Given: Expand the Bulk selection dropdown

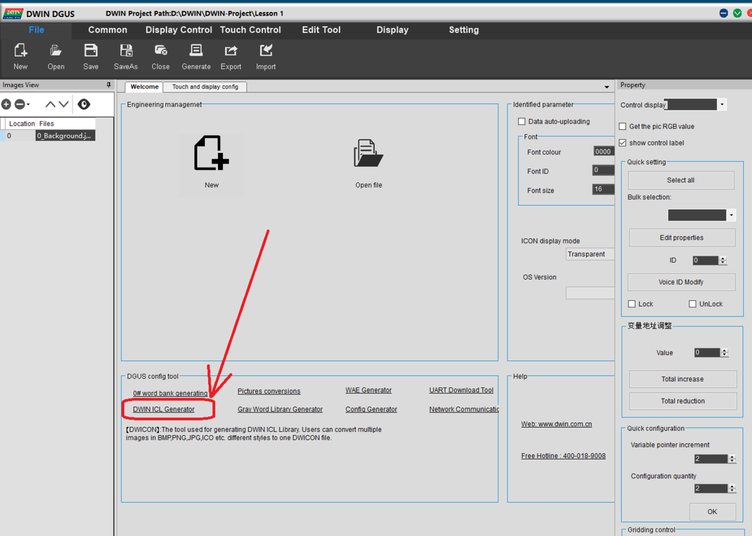Looking at the screenshot, I should pos(731,215).
